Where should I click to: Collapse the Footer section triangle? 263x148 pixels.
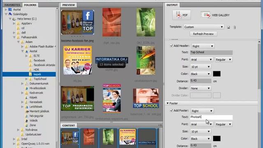click(168, 103)
